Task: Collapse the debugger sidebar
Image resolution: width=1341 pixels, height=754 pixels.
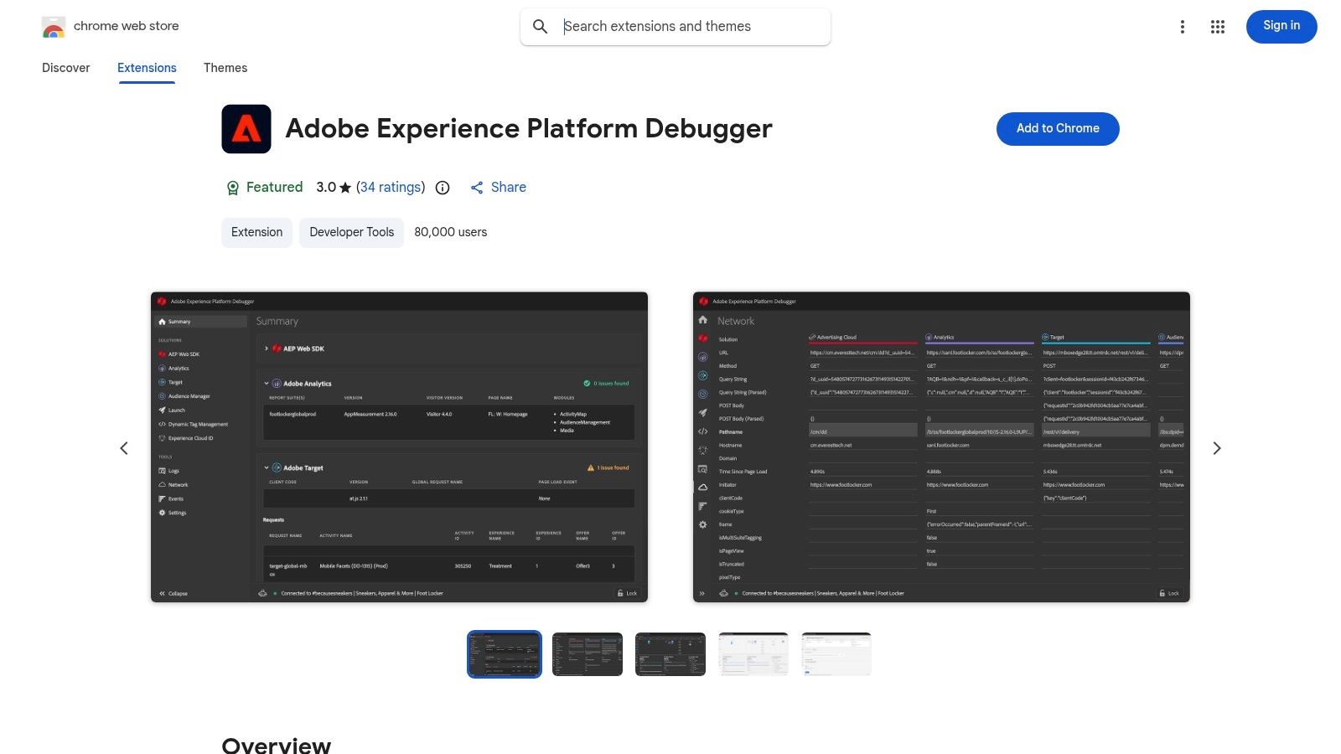Action: pos(171,592)
